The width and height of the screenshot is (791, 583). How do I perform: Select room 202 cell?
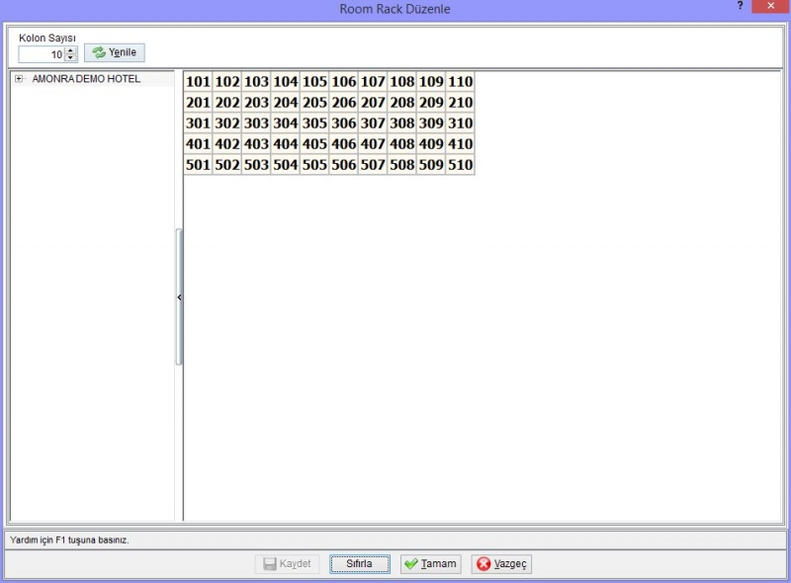point(227,103)
